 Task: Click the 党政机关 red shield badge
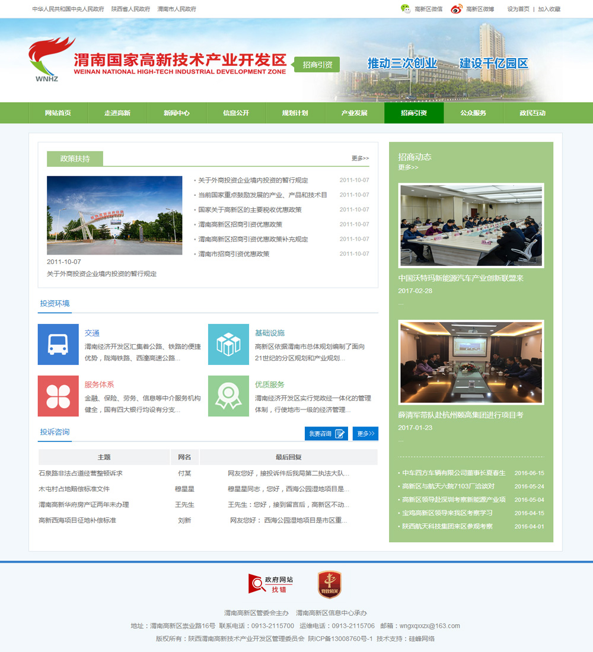point(329,584)
